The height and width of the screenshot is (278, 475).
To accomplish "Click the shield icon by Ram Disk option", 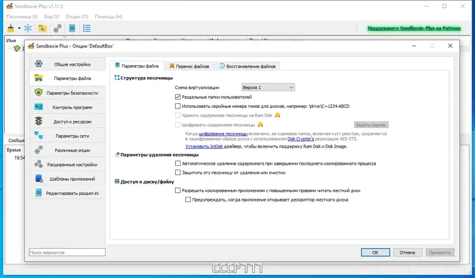I will (277, 115).
